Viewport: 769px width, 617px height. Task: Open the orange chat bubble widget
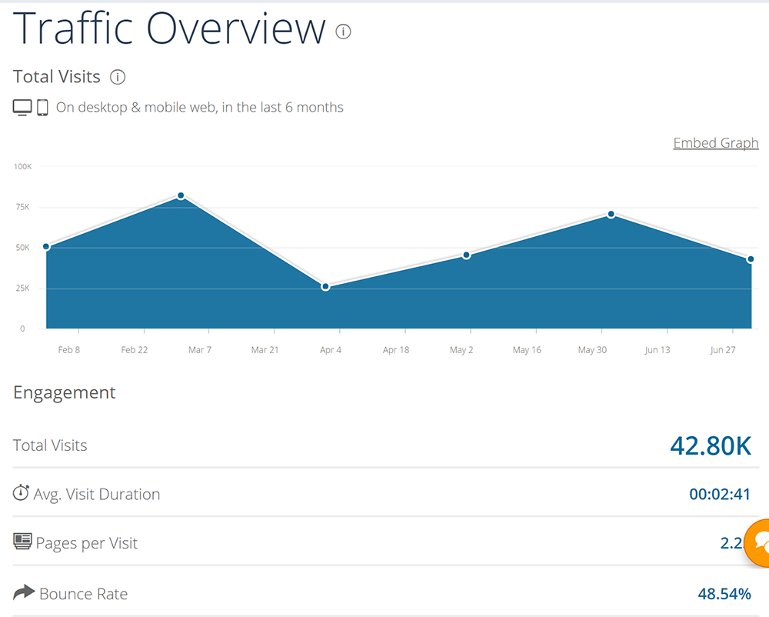pos(759,543)
